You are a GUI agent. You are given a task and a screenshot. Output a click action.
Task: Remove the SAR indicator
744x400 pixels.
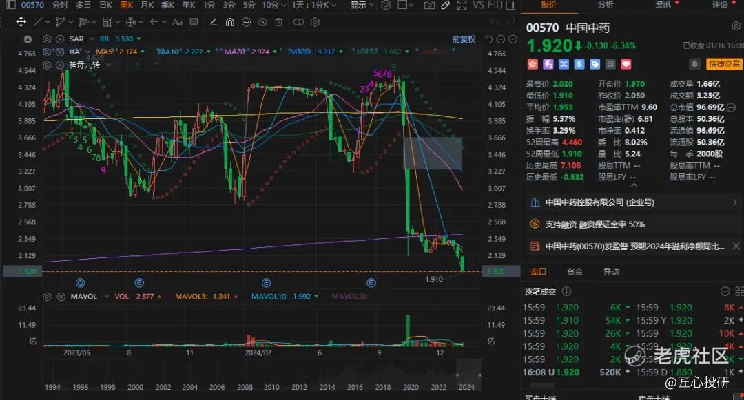coord(60,39)
